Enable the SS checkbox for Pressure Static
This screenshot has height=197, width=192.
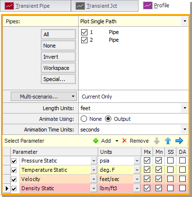(x=170, y=161)
